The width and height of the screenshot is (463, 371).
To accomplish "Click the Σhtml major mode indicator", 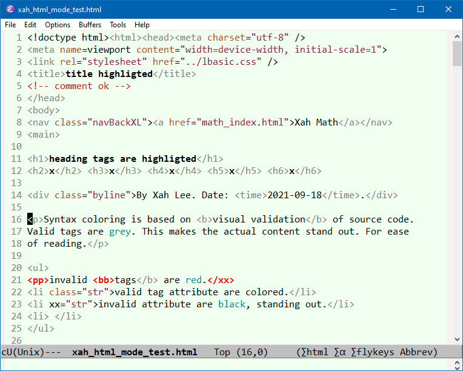I will click(x=315, y=352).
